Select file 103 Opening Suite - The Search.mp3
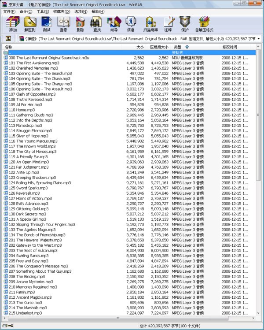Screen dimensions: 264x330 (40, 74)
